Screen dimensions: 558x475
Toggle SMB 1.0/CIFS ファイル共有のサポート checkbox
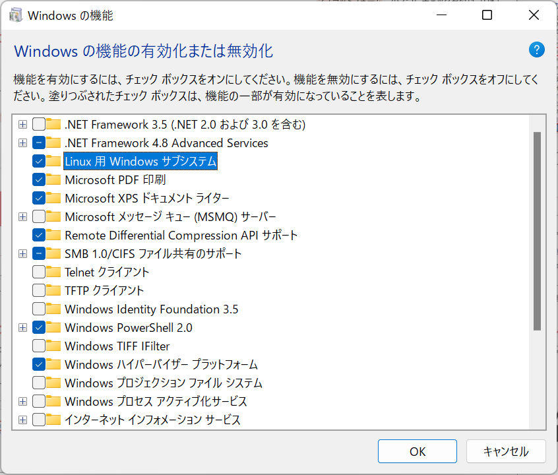pos(38,253)
